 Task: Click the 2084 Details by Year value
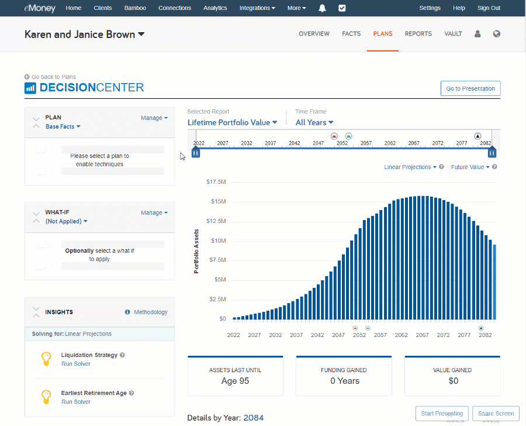pyautogui.click(x=254, y=418)
